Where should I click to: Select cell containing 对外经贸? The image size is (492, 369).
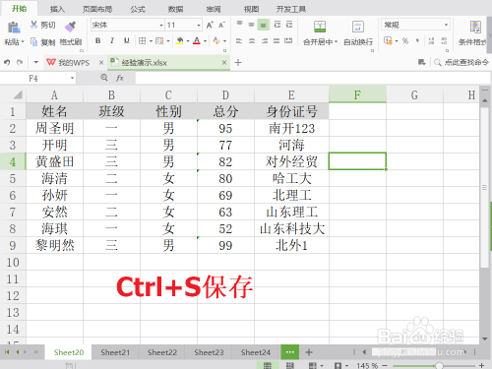coord(291,161)
